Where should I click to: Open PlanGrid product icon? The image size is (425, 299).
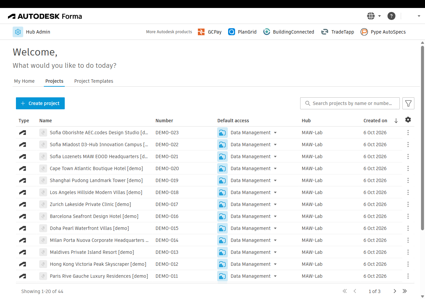pyautogui.click(x=231, y=32)
